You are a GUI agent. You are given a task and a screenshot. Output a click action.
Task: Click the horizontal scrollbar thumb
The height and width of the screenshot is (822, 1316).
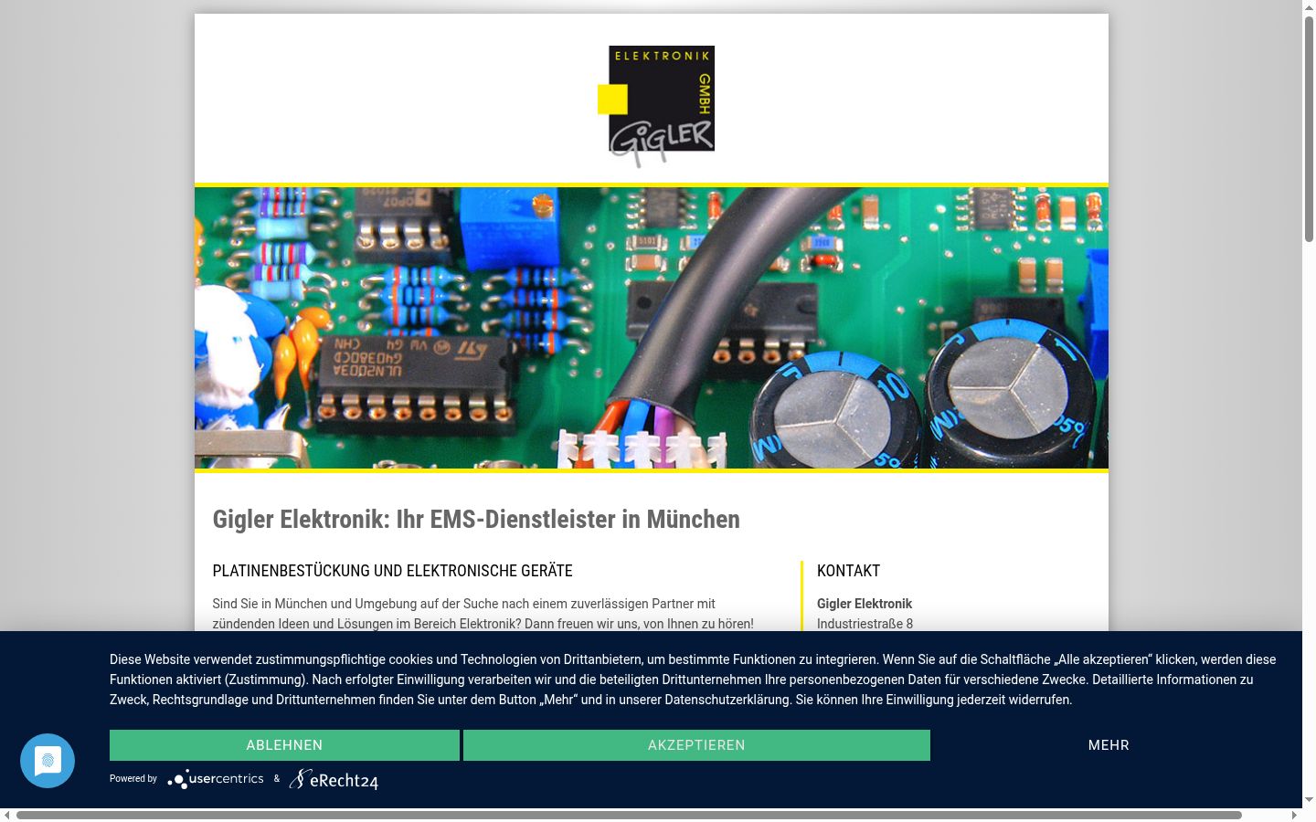[629, 815]
